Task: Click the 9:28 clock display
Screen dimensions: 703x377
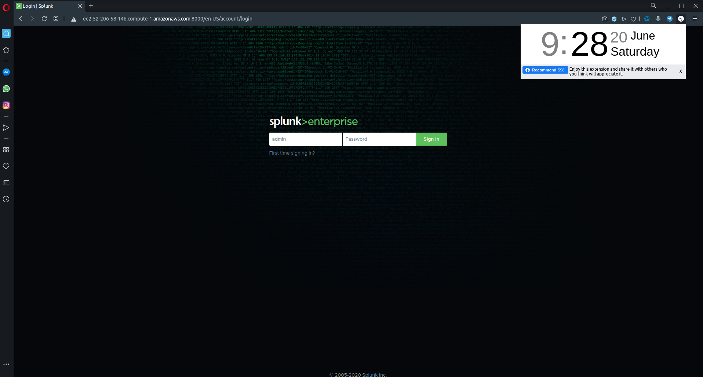Action: (574, 44)
